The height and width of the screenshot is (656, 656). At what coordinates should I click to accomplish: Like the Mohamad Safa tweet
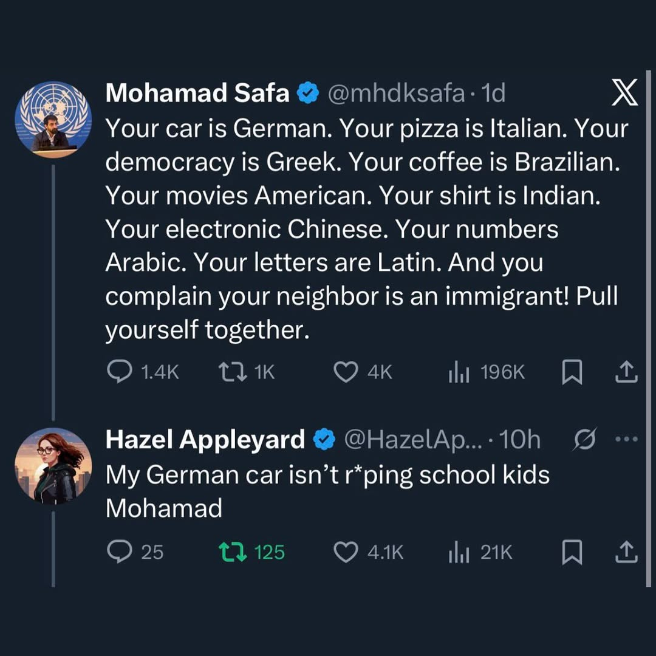(x=346, y=372)
